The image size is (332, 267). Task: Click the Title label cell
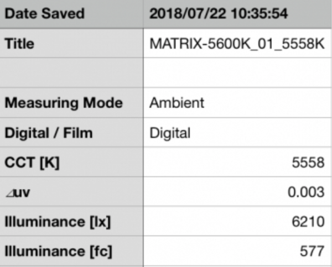click(x=71, y=44)
